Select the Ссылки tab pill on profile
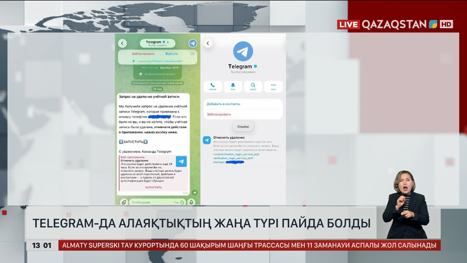The width and height of the screenshot is (467, 263). (243, 127)
